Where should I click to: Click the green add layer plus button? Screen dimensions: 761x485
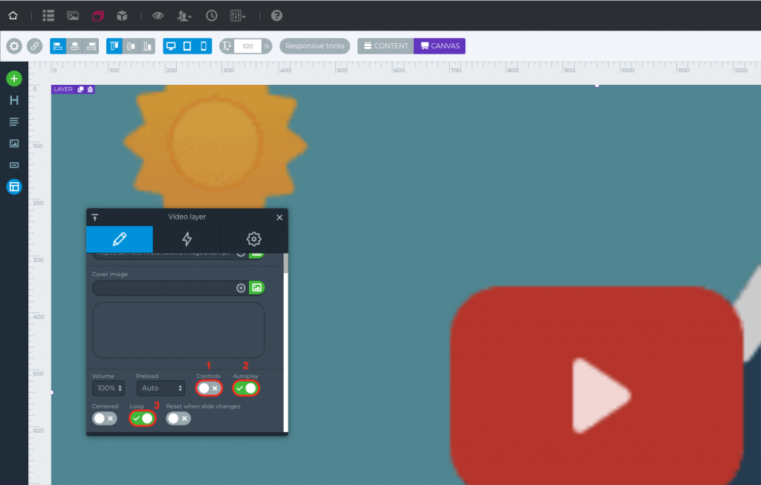(x=14, y=79)
